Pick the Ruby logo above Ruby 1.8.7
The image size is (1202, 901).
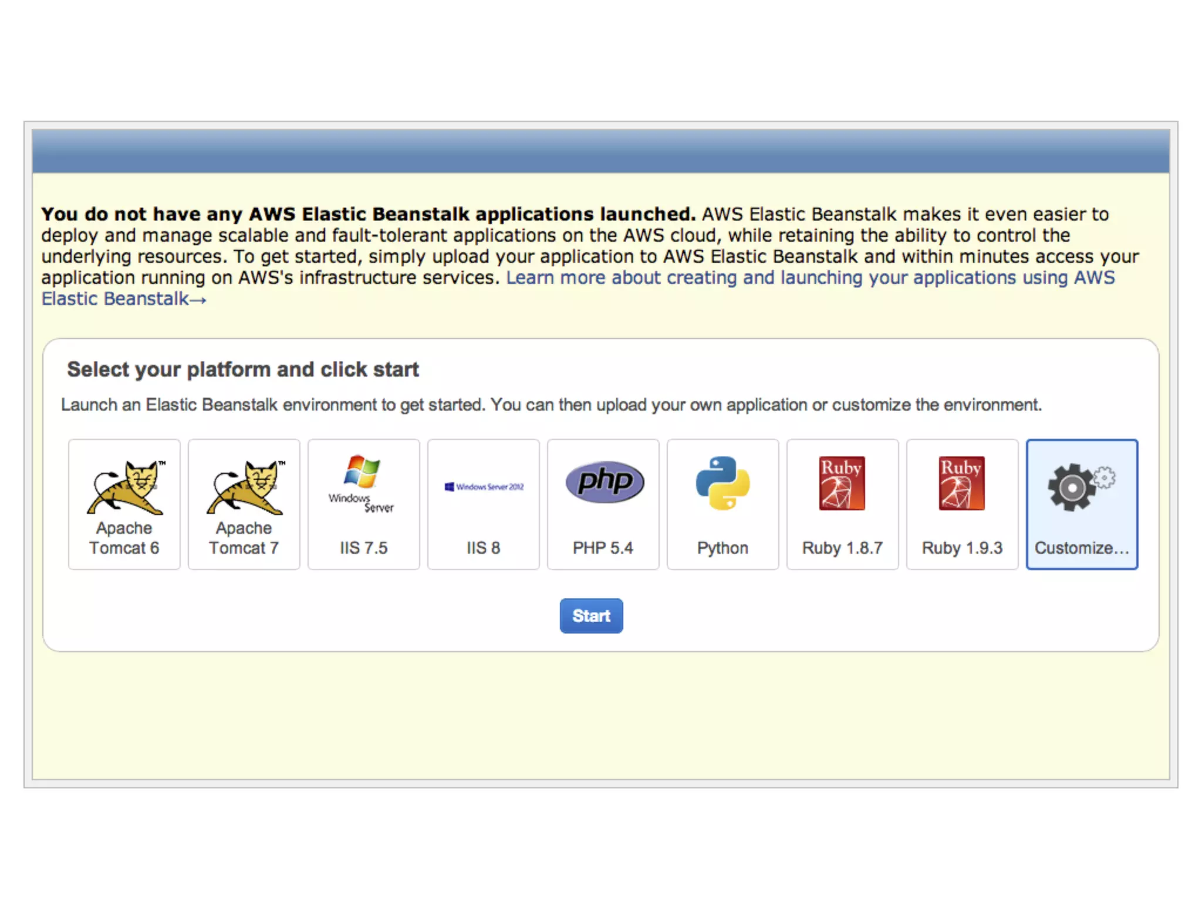click(842, 483)
